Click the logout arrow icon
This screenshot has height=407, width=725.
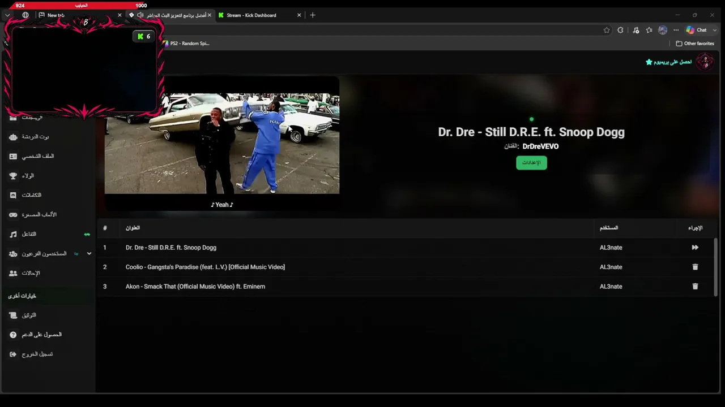tap(13, 354)
